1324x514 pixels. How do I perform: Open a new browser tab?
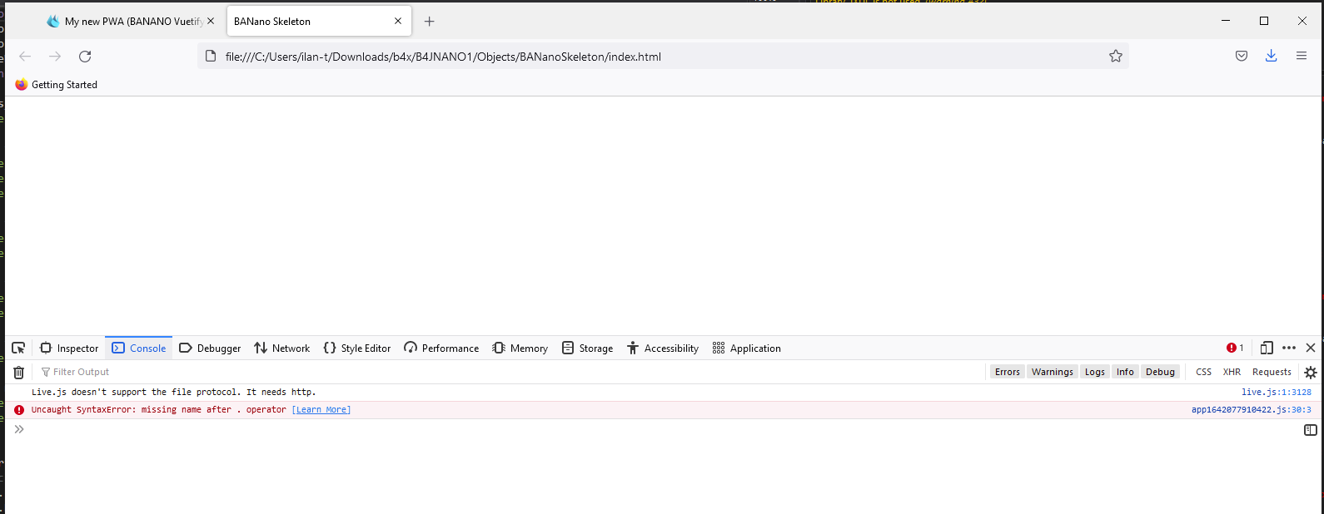click(430, 22)
